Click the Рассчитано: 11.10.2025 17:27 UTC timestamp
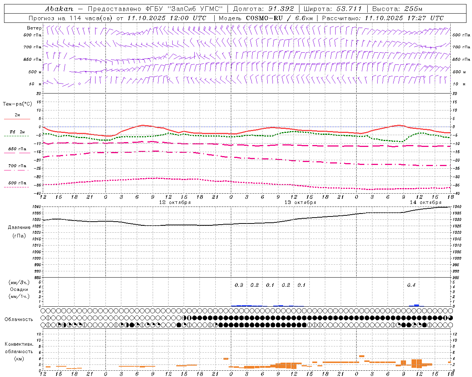The width and height of the screenshot is (472, 377). 383,18
